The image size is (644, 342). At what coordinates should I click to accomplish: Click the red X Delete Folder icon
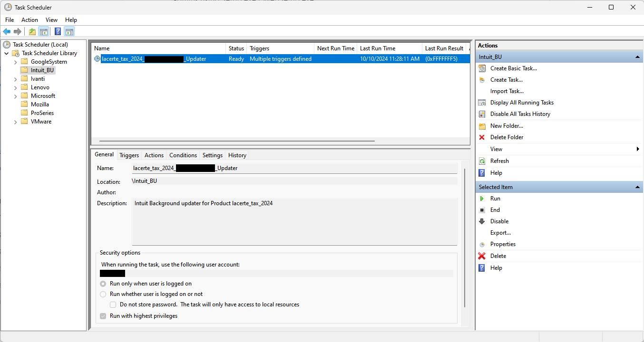[x=482, y=137]
